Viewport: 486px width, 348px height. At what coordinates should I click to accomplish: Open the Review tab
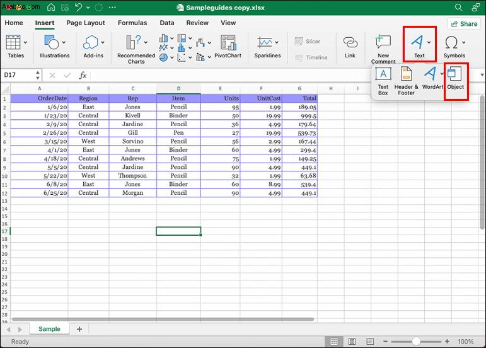(x=197, y=23)
